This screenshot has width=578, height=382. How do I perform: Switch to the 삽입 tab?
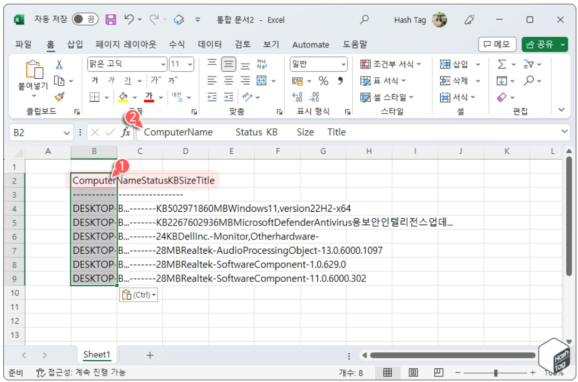point(75,45)
